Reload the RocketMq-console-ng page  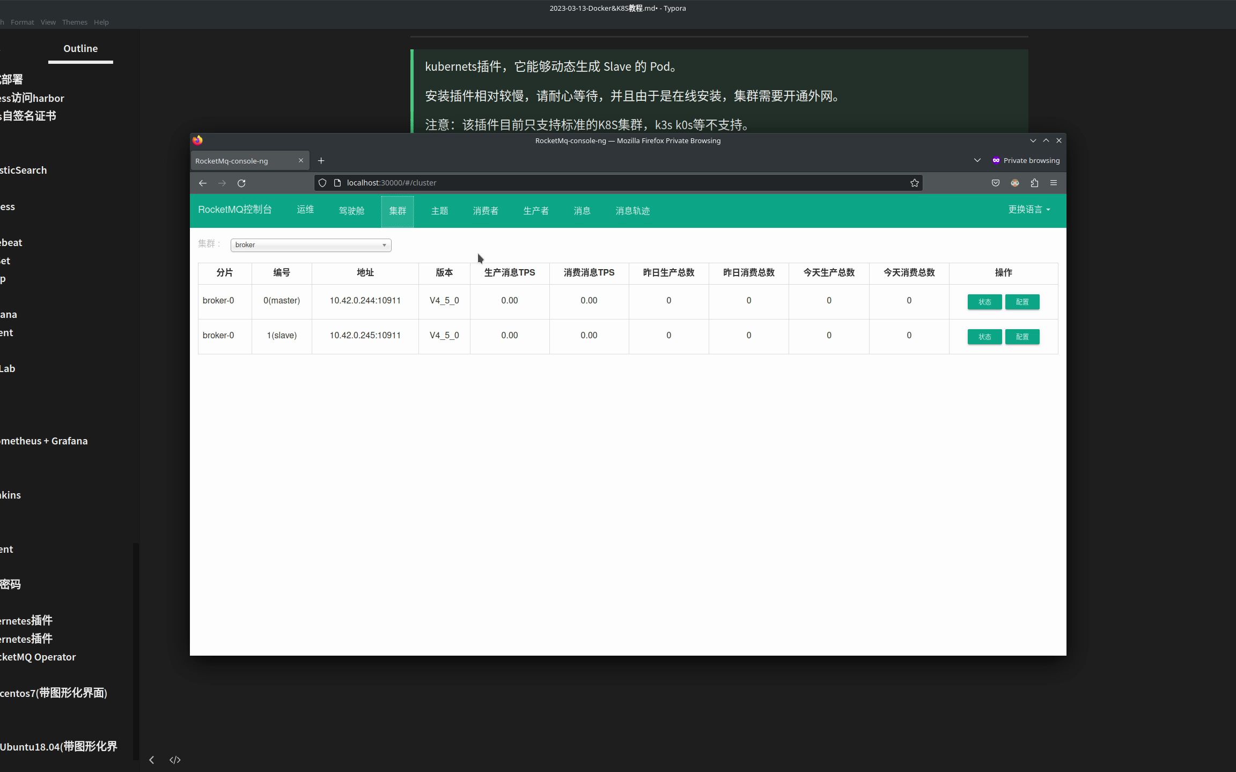tap(242, 183)
